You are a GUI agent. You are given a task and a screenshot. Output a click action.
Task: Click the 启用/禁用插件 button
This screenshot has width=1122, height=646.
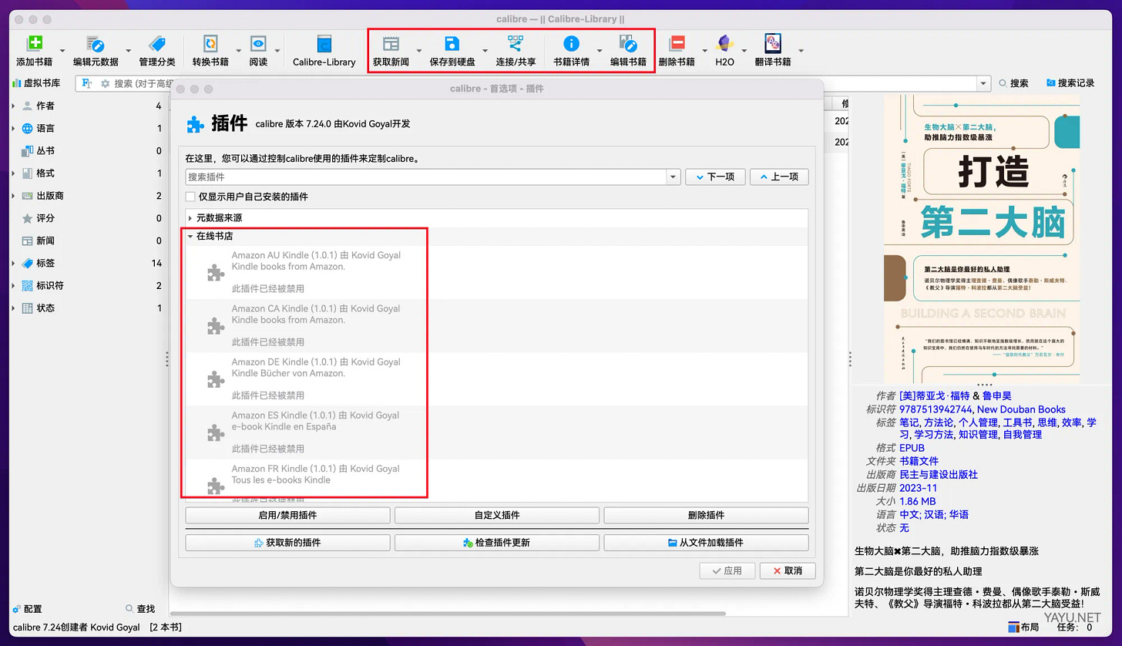pos(287,515)
